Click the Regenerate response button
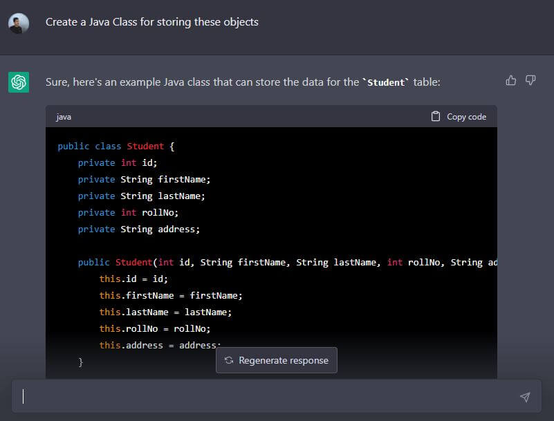Viewport: 554px width, 421px height. pos(277,360)
